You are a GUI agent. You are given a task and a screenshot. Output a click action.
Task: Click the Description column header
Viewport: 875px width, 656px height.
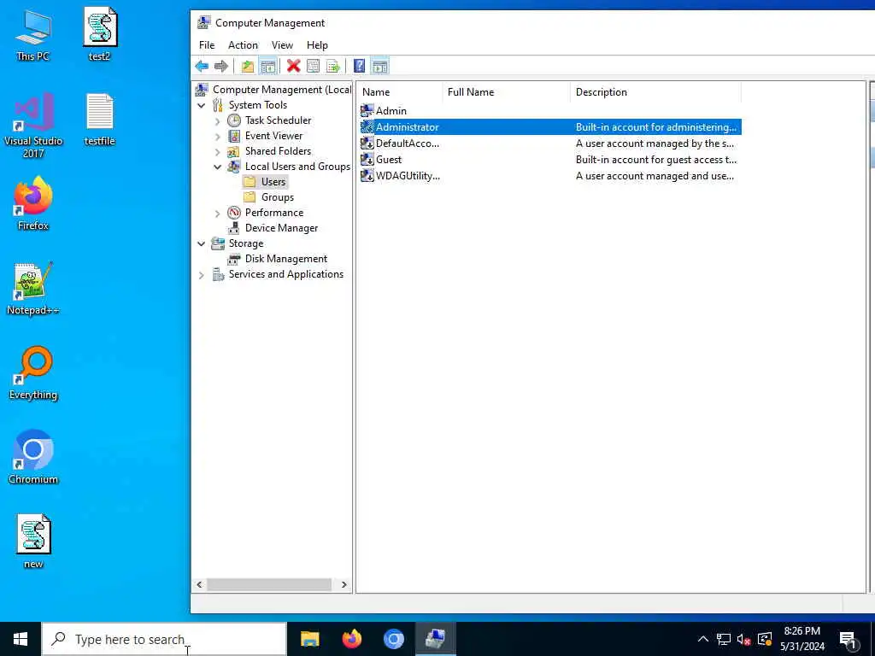coord(656,92)
